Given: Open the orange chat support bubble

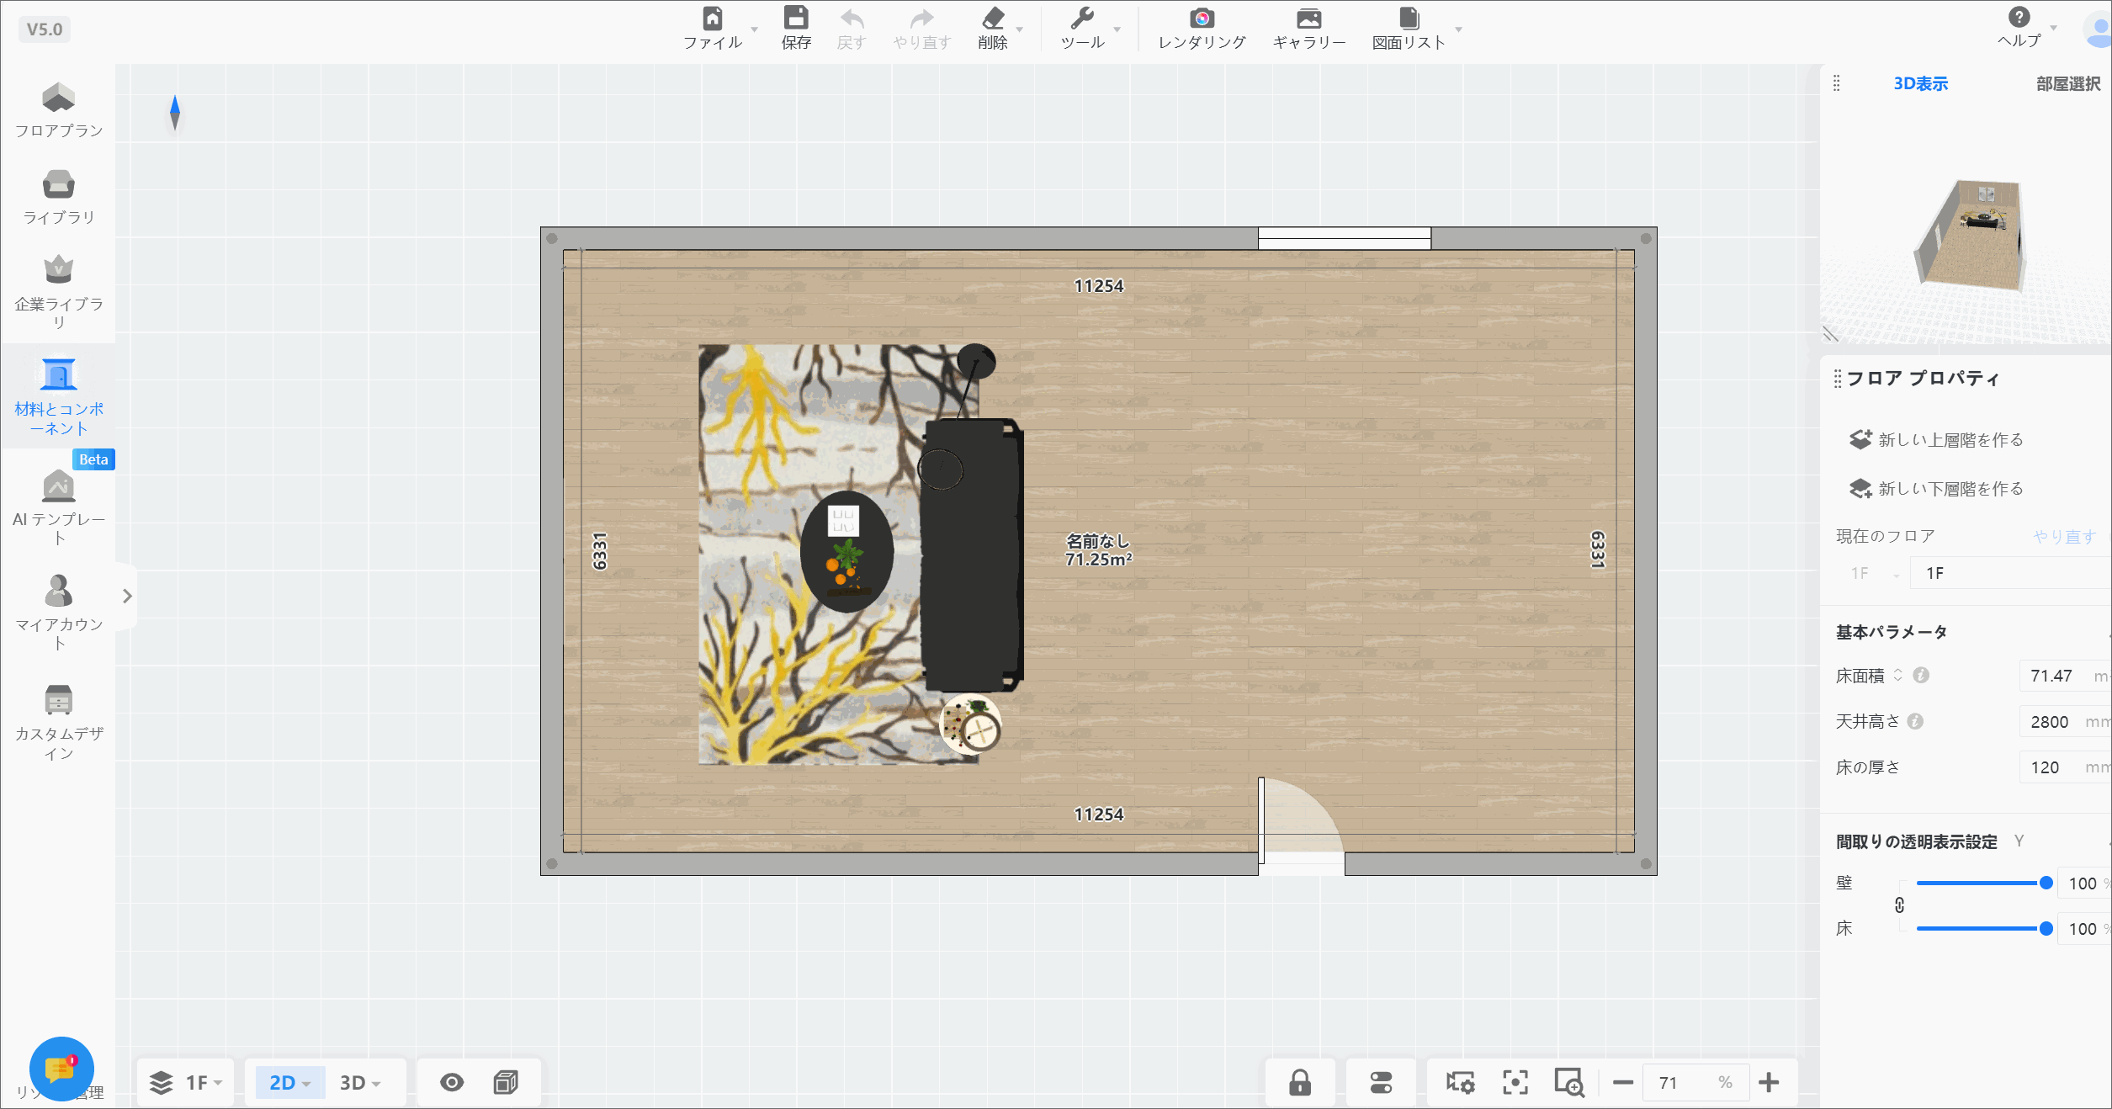Looking at the screenshot, I should click(61, 1069).
